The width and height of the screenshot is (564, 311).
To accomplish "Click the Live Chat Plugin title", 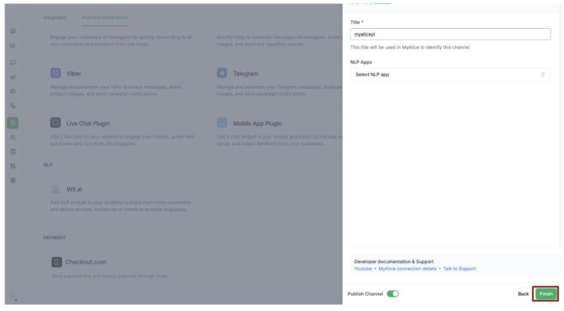I will tap(88, 124).
